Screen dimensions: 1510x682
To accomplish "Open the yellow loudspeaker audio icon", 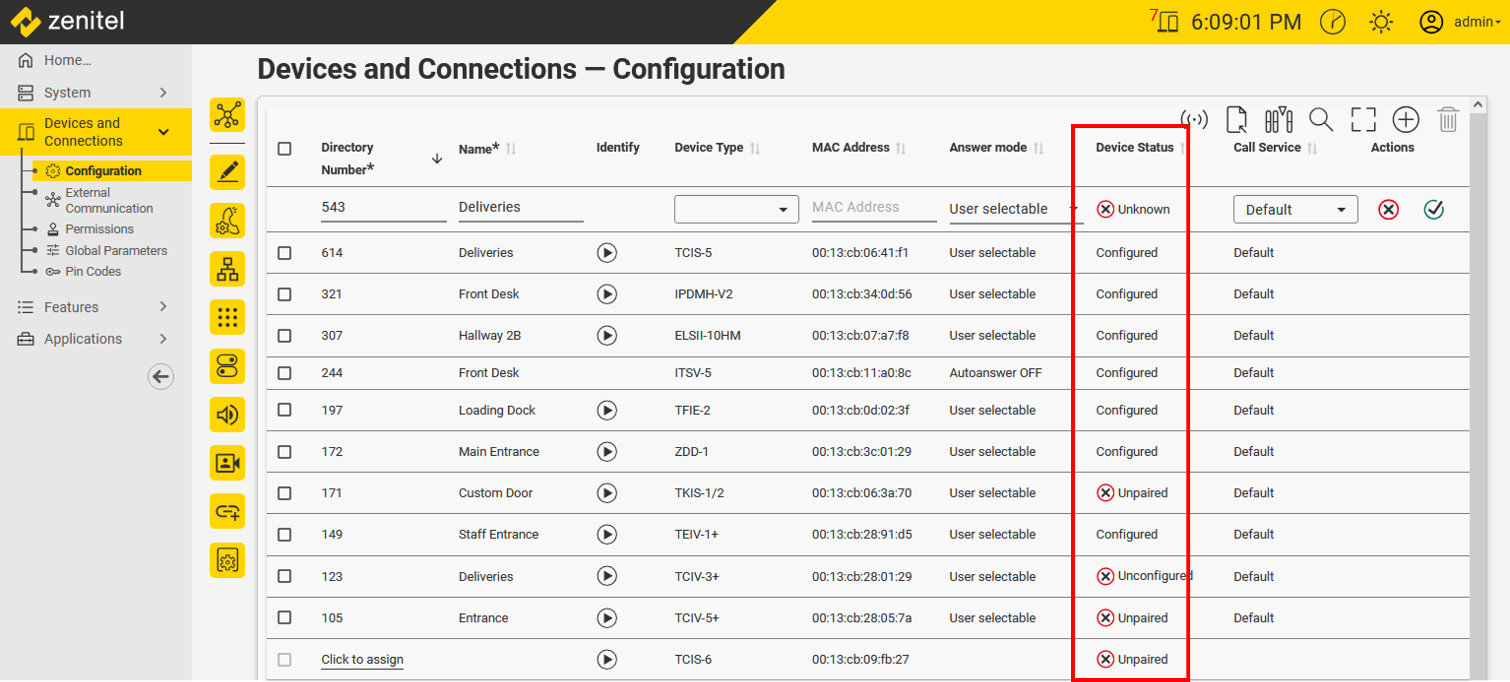I will pos(227,415).
